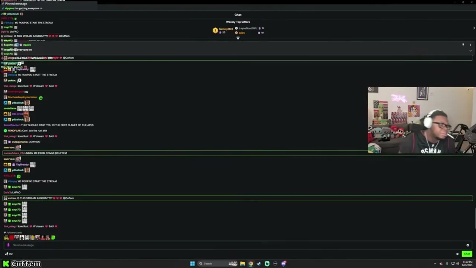Image resolution: width=476 pixels, height=268 pixels.
Task: Click the Weekly Top Gifters label
Action: point(238,22)
